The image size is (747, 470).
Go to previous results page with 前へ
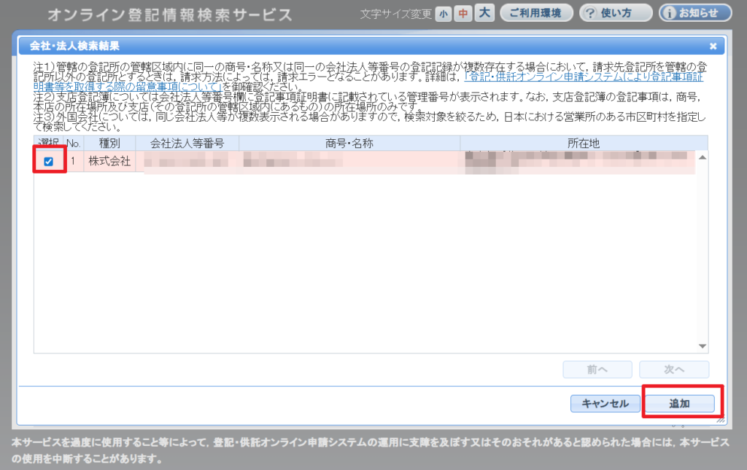pos(597,369)
